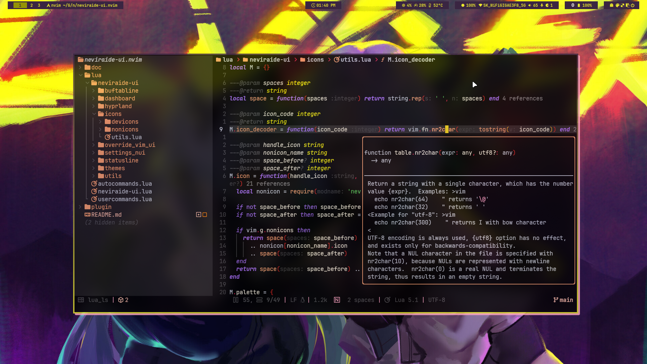Viewport: 647px width, 364px height.
Task: Switch to workspace 2
Action: (31, 5)
